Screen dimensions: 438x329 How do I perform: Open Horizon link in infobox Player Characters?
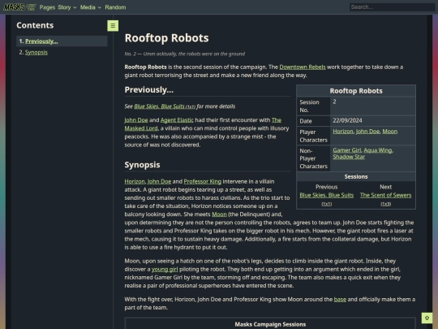(x=343, y=132)
